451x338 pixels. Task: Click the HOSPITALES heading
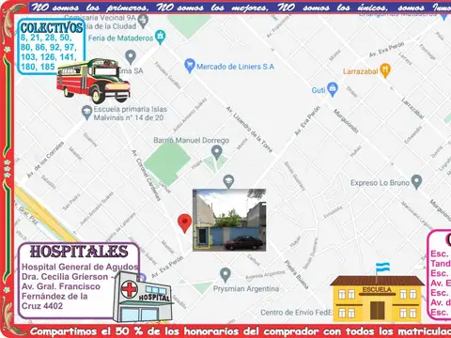[x=79, y=252]
